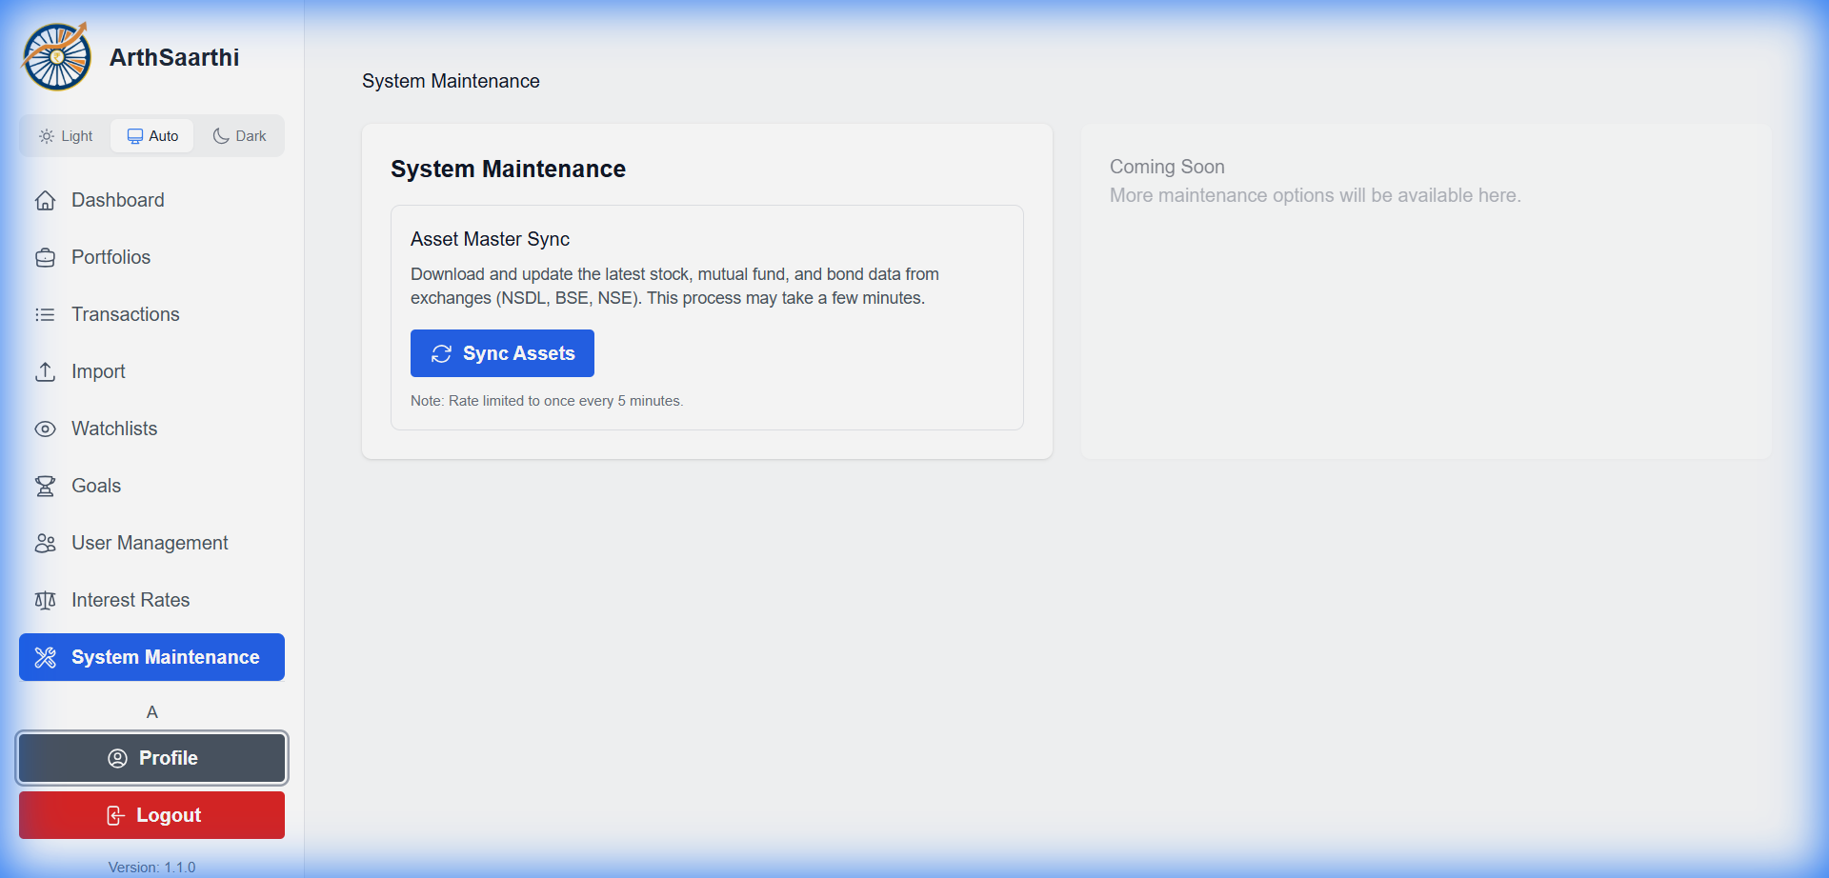Switch theme to Auto mode

tap(151, 135)
